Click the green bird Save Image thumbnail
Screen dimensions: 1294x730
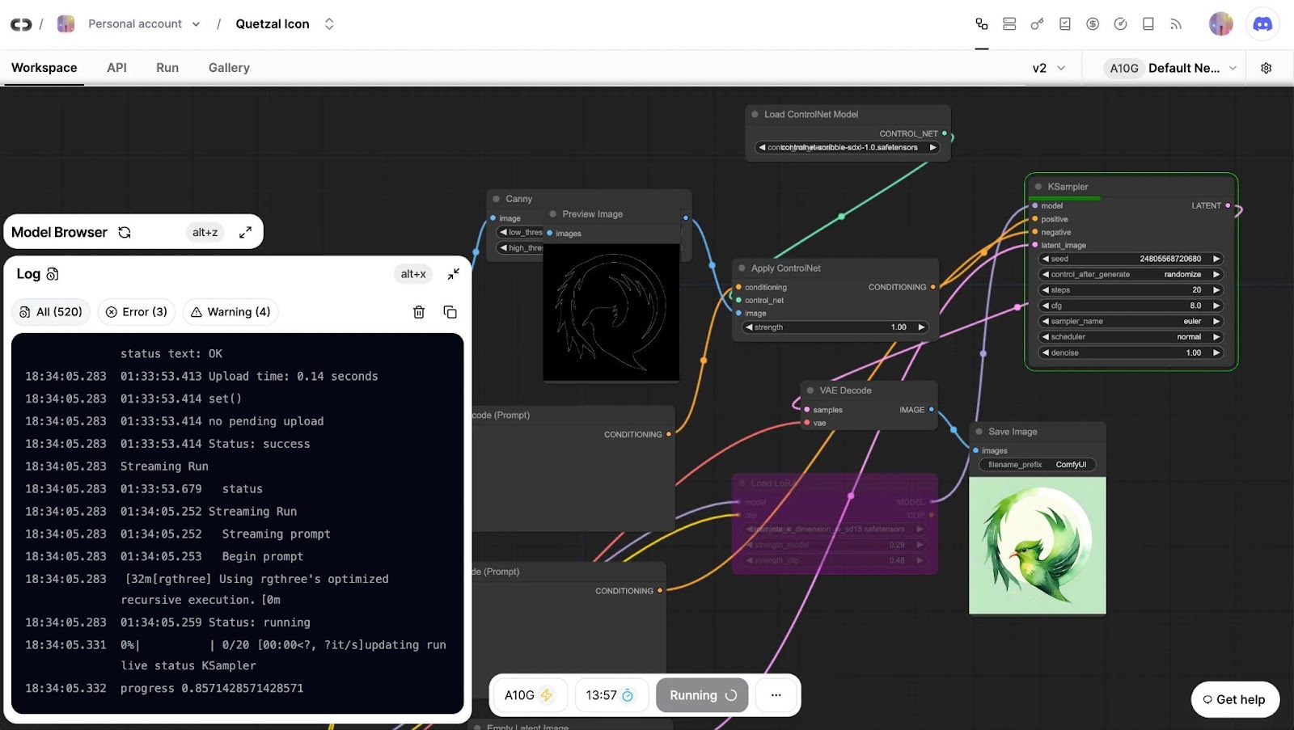(1037, 546)
